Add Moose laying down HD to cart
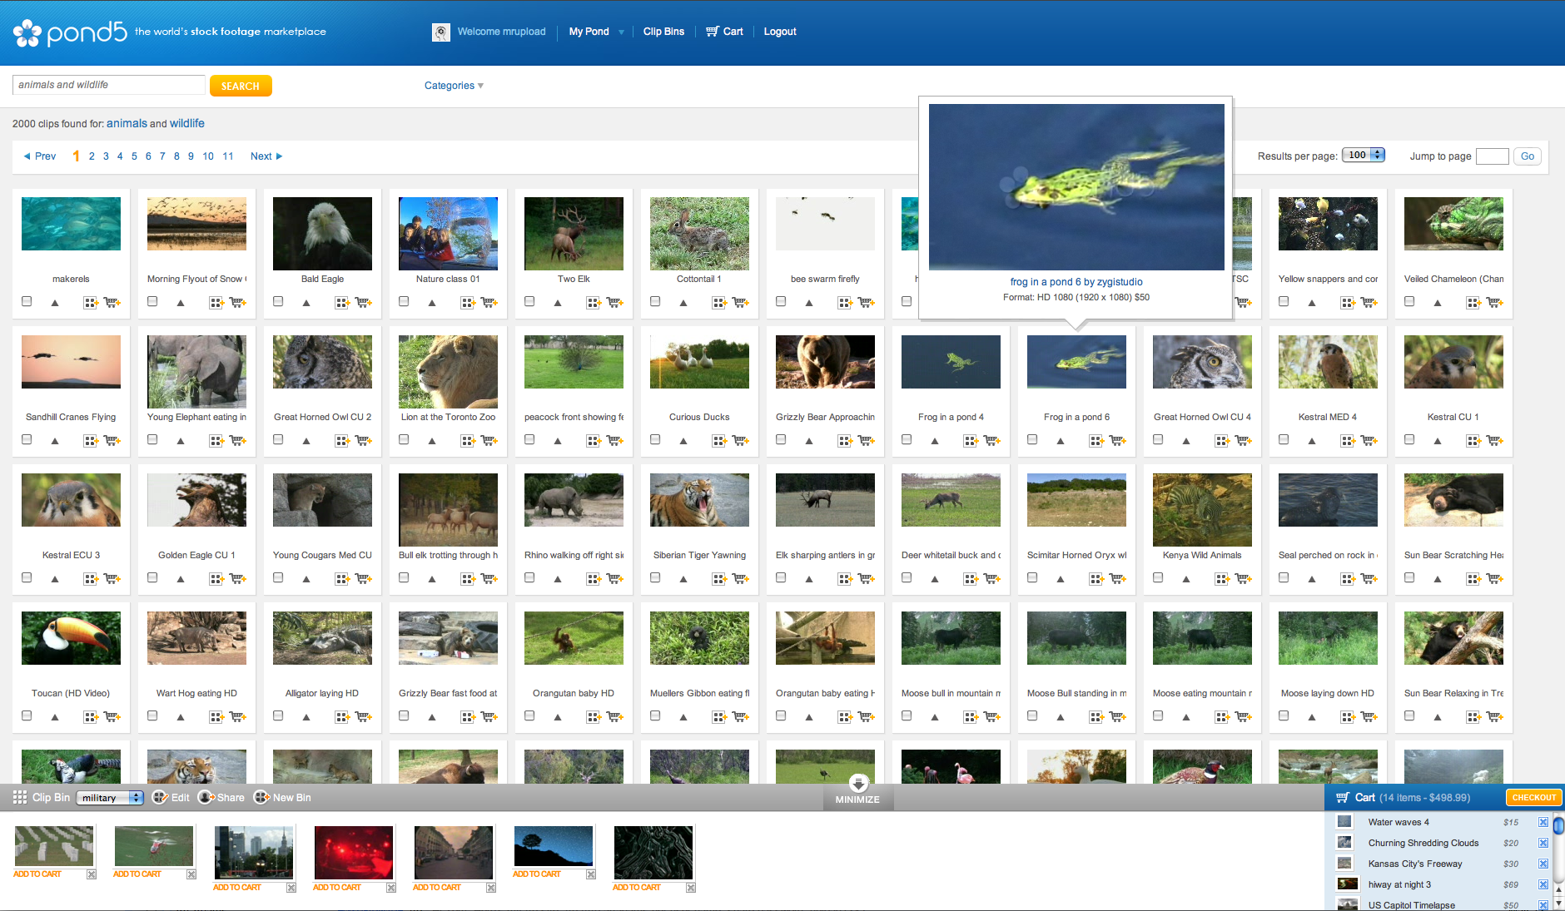Viewport: 1565px width, 911px height. pos(1369,716)
